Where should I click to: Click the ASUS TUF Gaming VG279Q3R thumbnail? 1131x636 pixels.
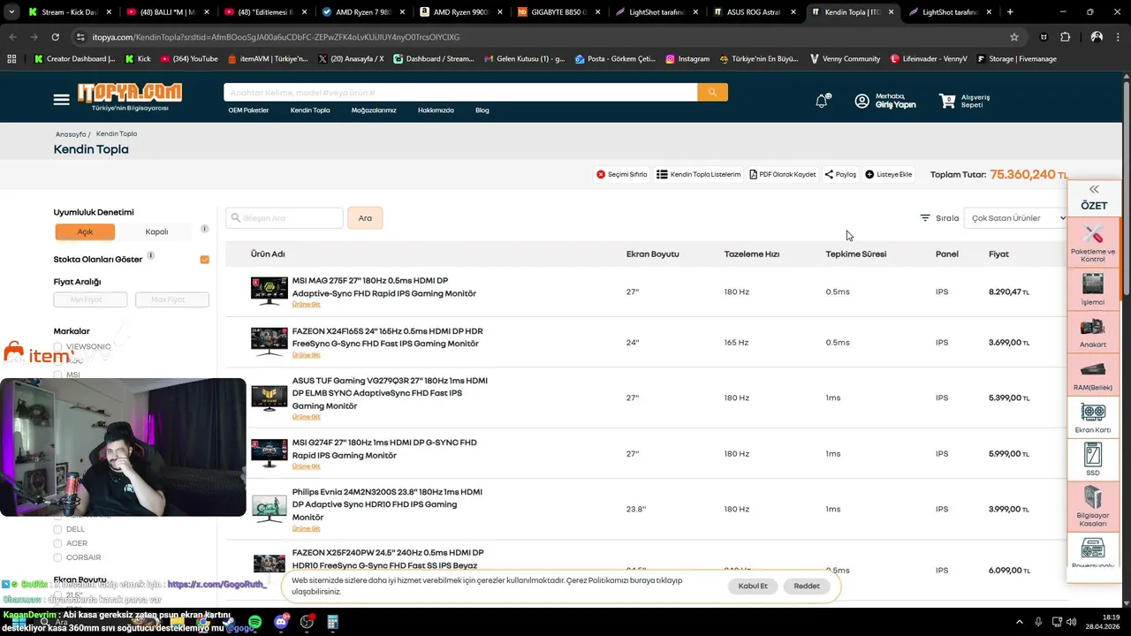[x=269, y=398]
